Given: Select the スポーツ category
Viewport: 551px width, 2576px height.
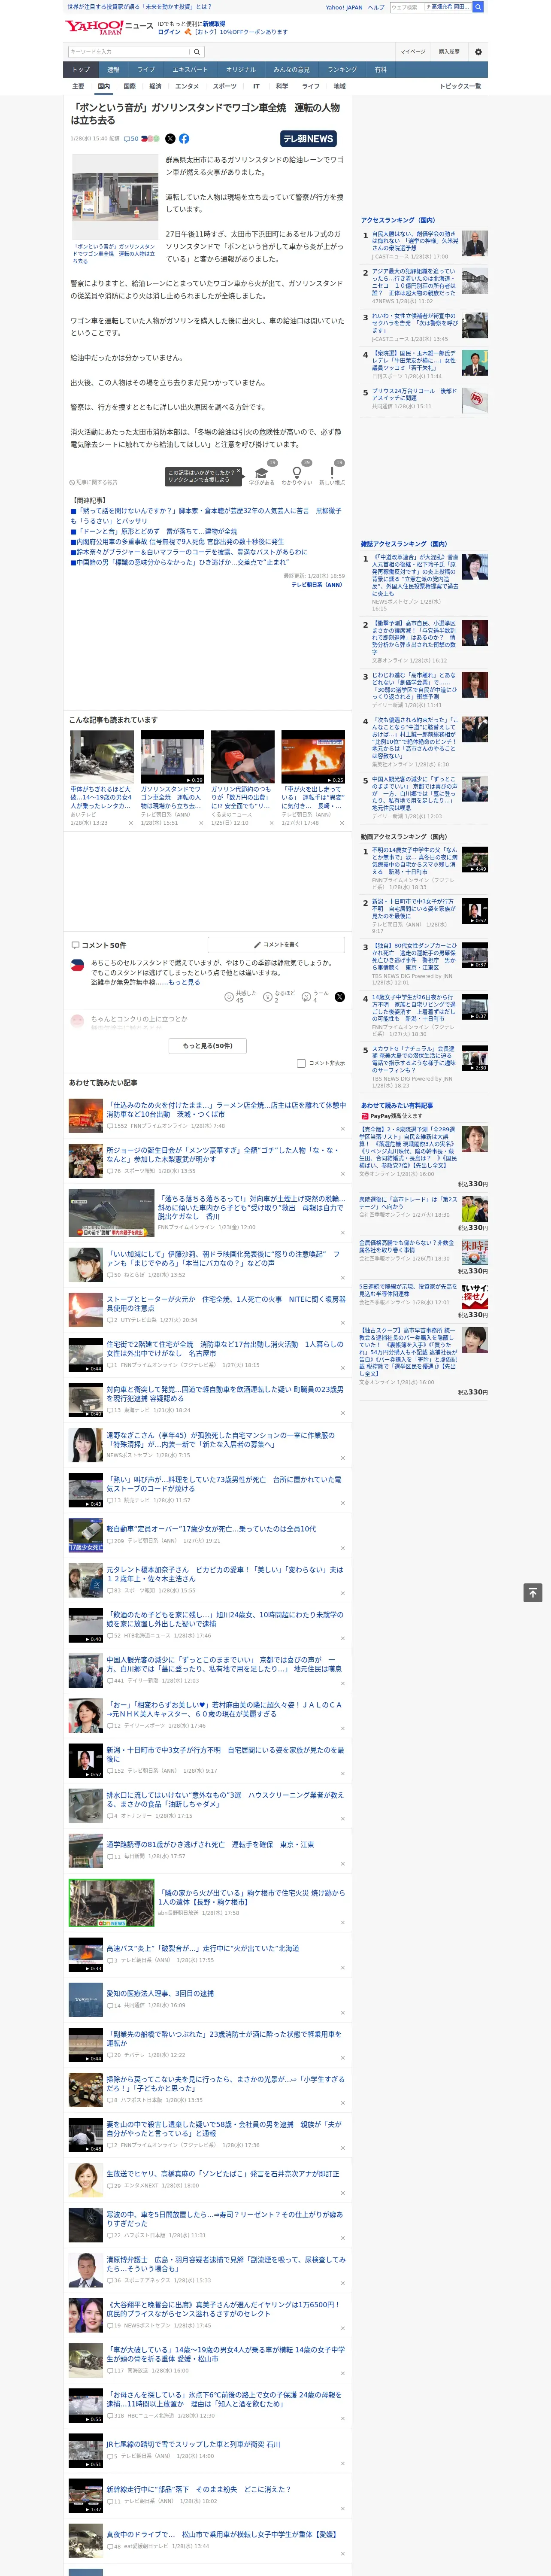Looking at the screenshot, I should pyautogui.click(x=225, y=86).
